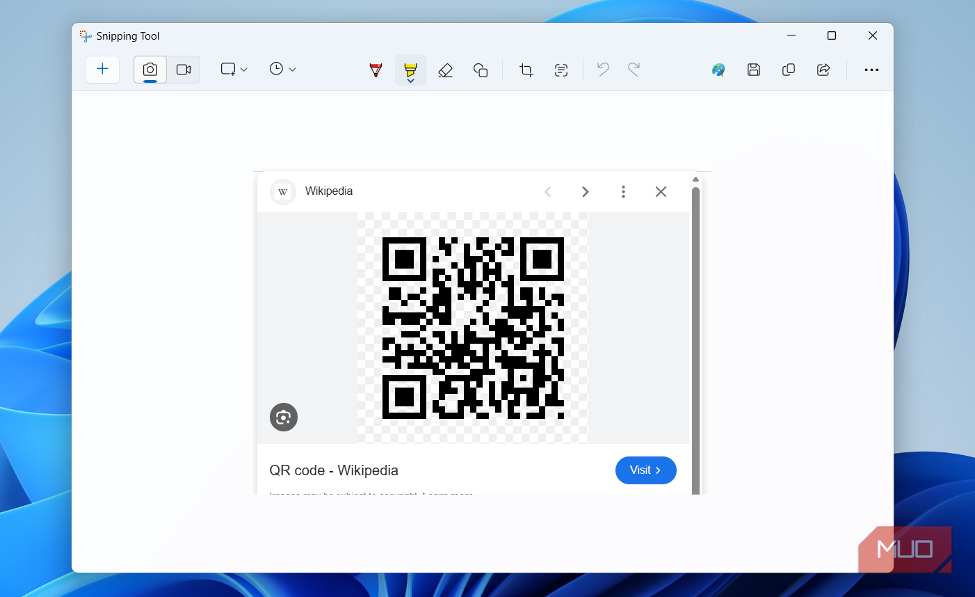The width and height of the screenshot is (975, 597).
Task: Open vertical three-dot menu in image panel
Action: click(x=623, y=192)
